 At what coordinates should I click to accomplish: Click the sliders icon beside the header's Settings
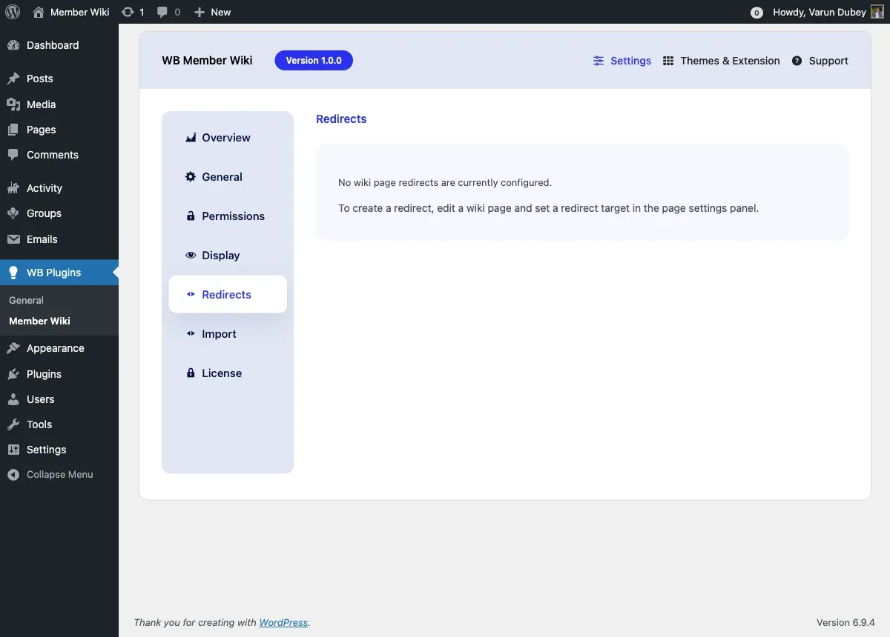point(599,61)
